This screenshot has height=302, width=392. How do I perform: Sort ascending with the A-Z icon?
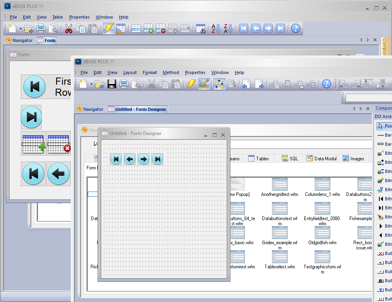point(216,28)
